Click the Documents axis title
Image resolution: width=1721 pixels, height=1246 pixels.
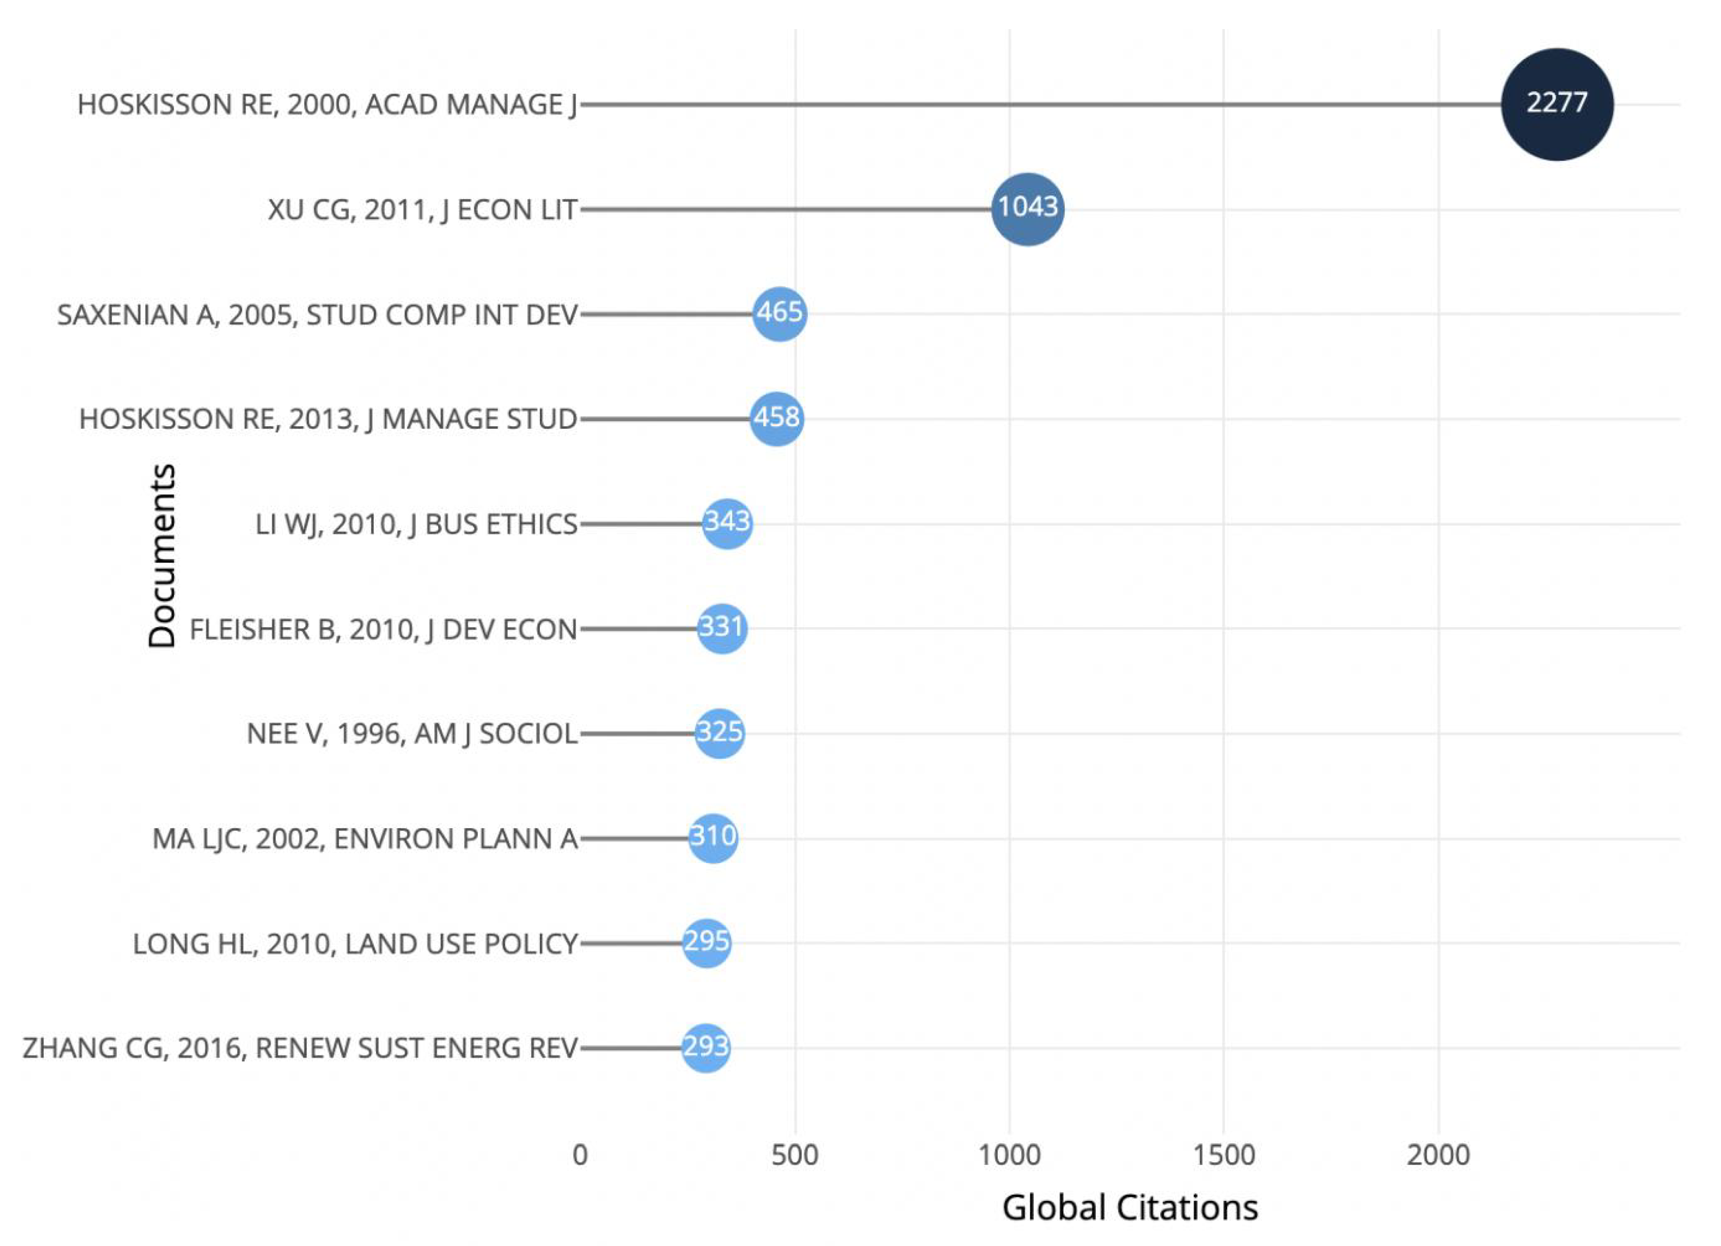pos(161,556)
